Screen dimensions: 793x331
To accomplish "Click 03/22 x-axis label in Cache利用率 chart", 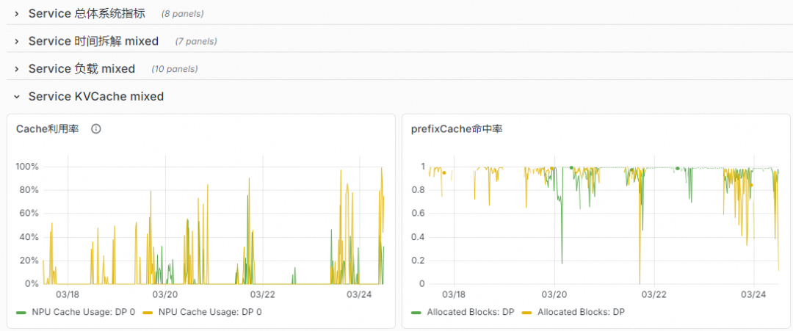I will tap(262, 294).
